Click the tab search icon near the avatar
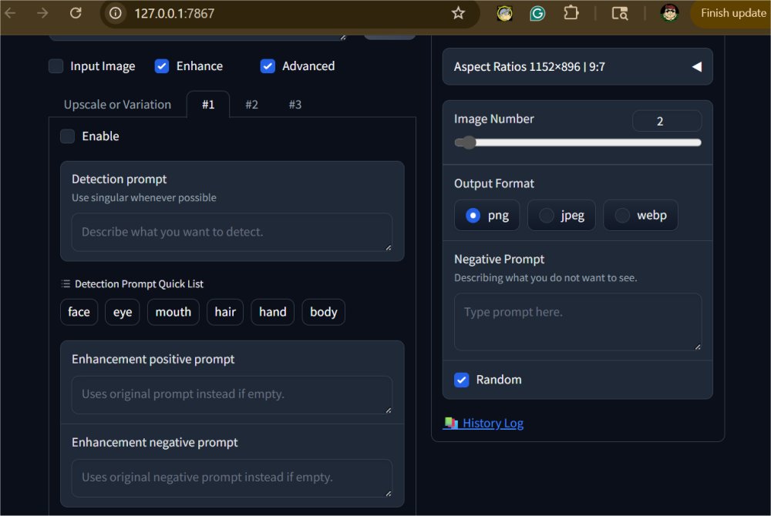This screenshot has height=516, width=771. pos(620,13)
